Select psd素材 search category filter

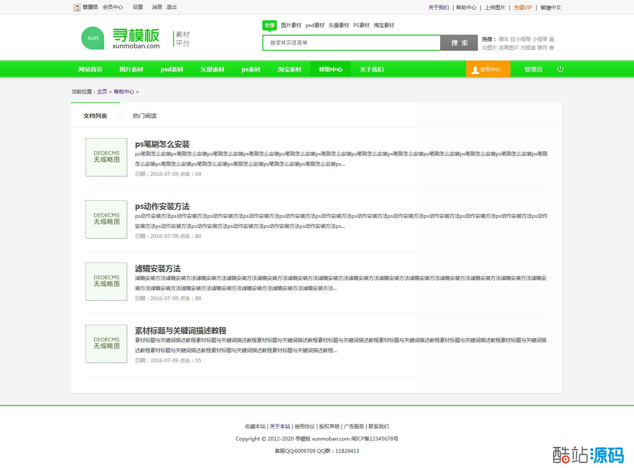pyautogui.click(x=315, y=25)
